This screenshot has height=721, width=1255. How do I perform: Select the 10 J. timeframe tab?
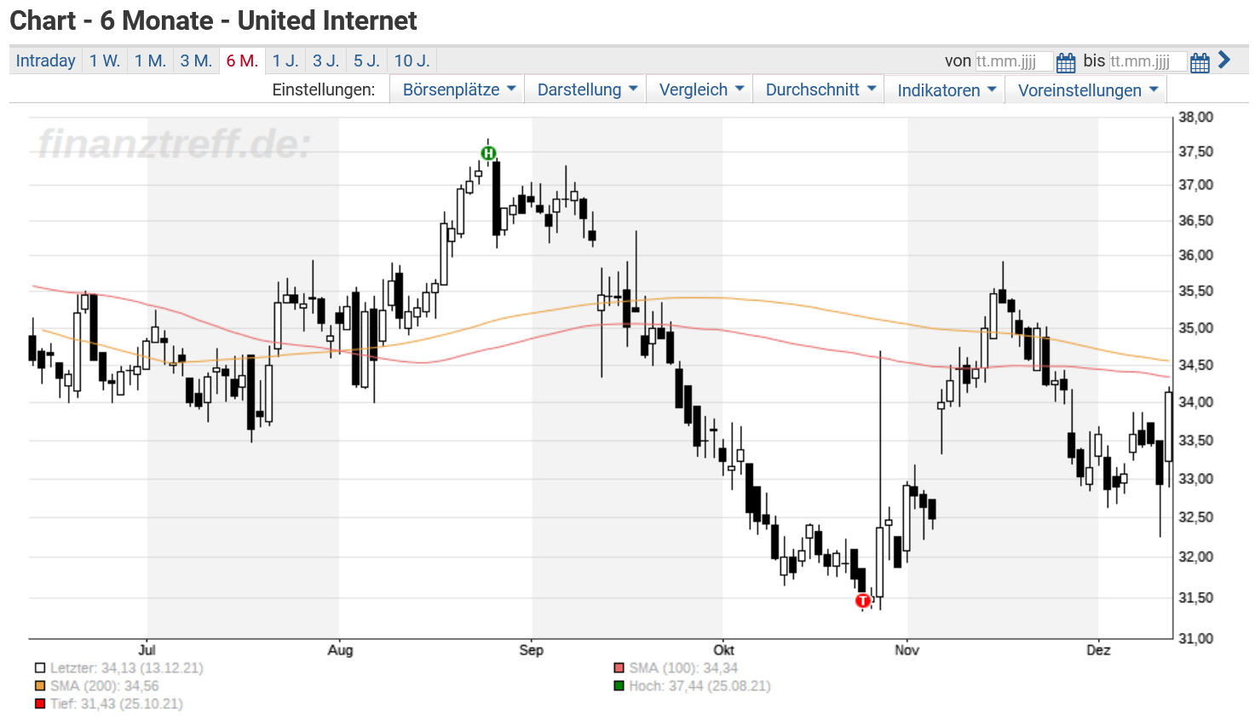(412, 61)
